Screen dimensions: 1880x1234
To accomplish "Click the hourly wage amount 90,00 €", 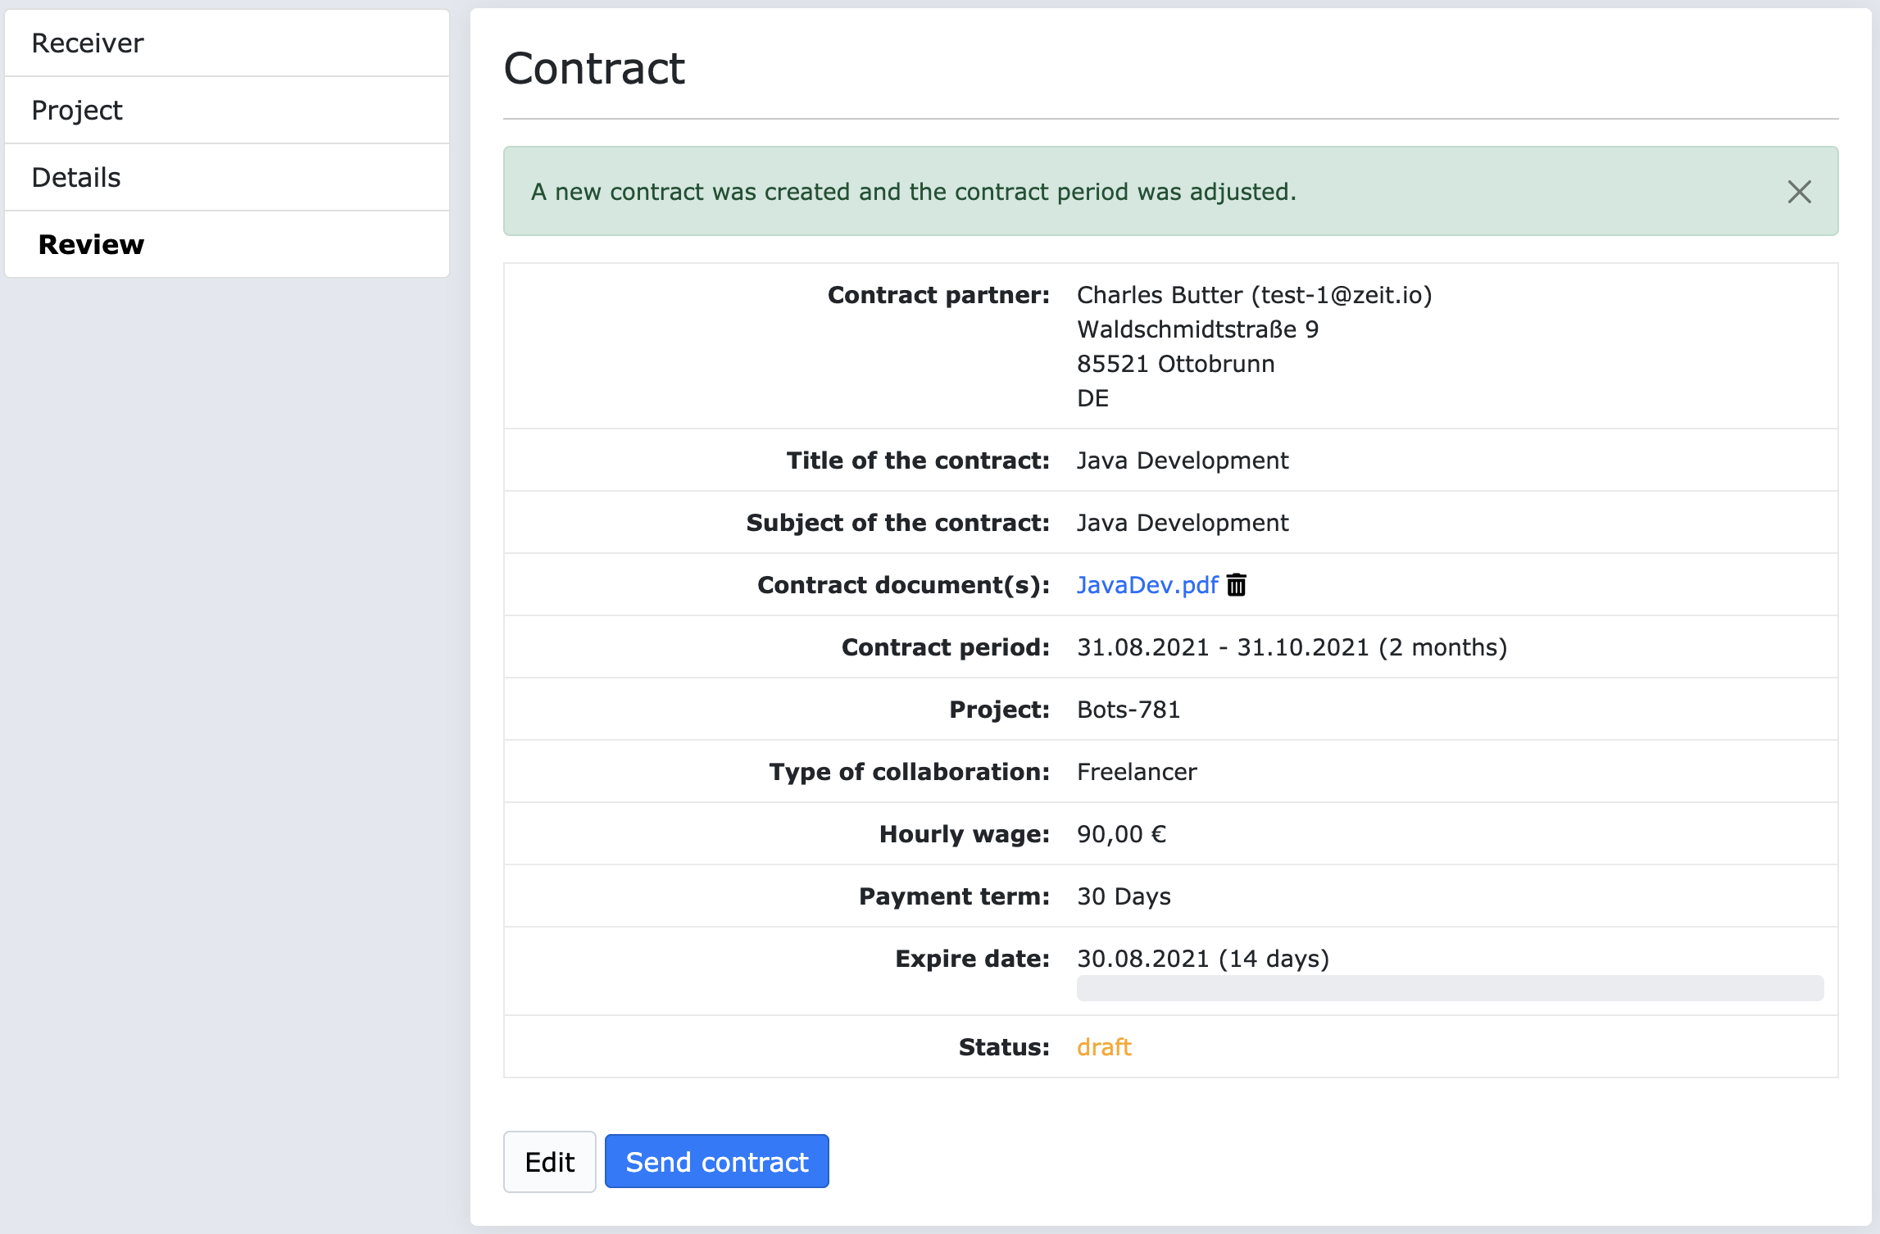I will [x=1120, y=834].
